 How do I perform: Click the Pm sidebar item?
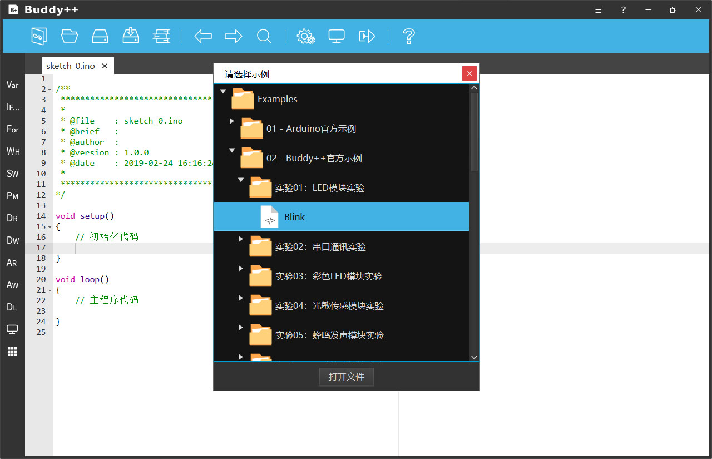coord(12,196)
